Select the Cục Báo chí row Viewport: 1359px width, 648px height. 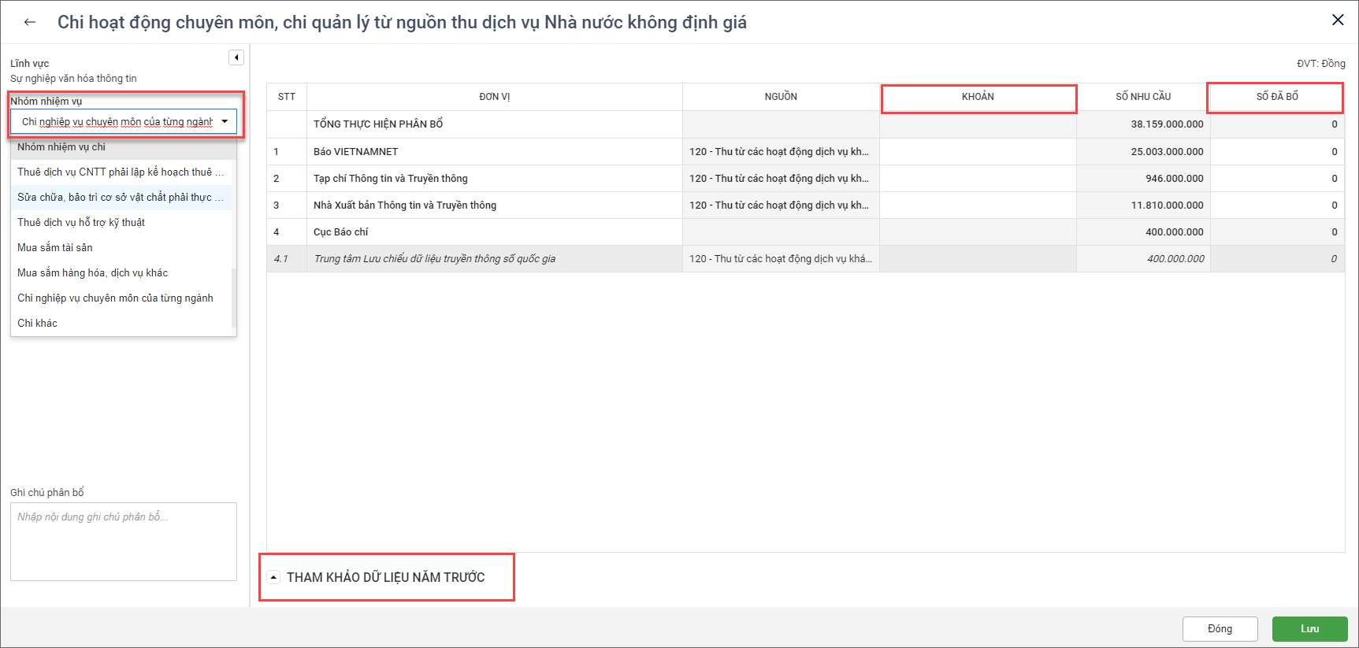coord(495,232)
